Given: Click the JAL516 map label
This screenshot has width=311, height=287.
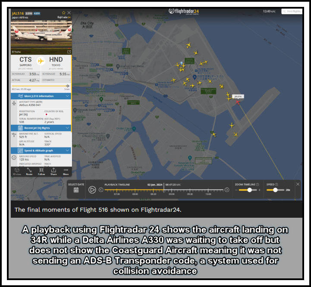Looking at the screenshot, I should pyautogui.click(x=238, y=96).
